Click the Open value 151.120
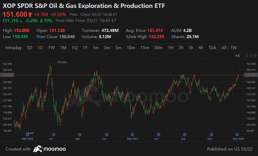 pos(57,31)
